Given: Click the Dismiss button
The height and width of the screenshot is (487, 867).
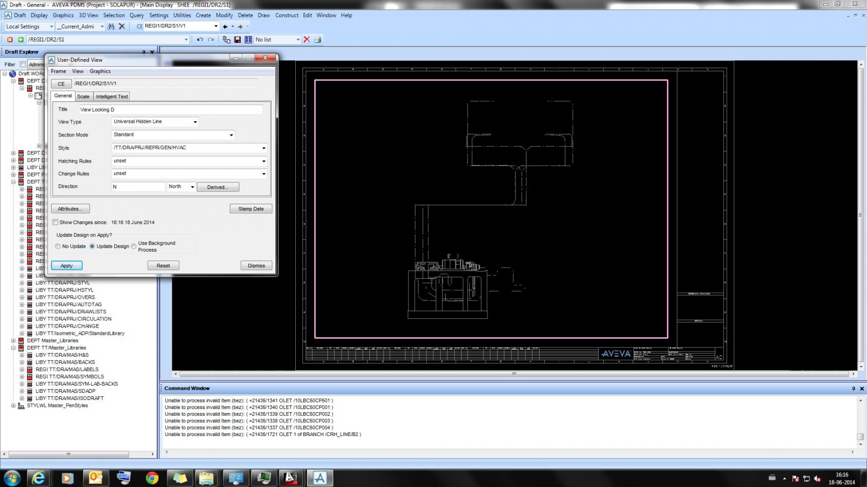Looking at the screenshot, I should [257, 265].
